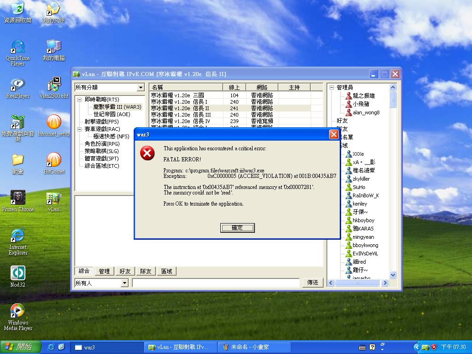The image size is (472, 354).
Task: Select the Nod32 desktop icon
Action: 18,277
